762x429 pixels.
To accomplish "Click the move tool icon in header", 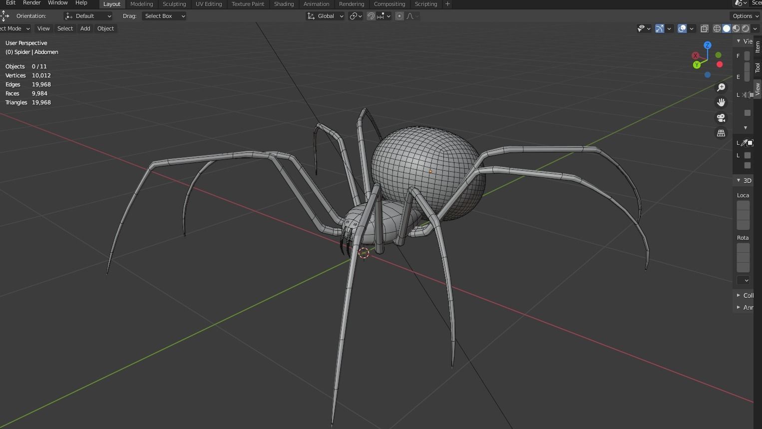I will [x=4, y=16].
